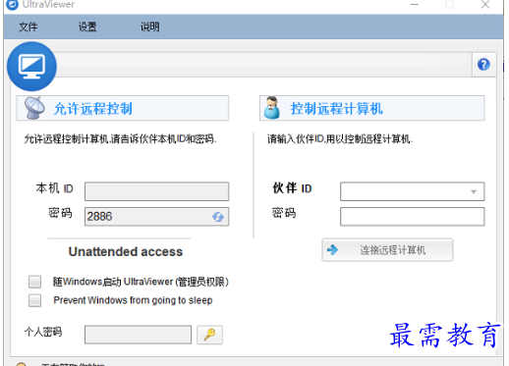Click the 个人密码 input field
This screenshot has width=509, height=366.
coord(138,335)
